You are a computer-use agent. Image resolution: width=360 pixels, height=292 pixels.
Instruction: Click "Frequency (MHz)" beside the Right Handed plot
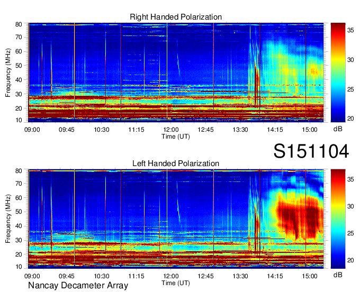[x=8, y=72]
